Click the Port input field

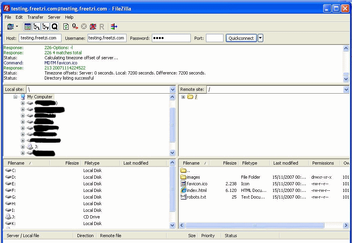pyautogui.click(x=215, y=38)
